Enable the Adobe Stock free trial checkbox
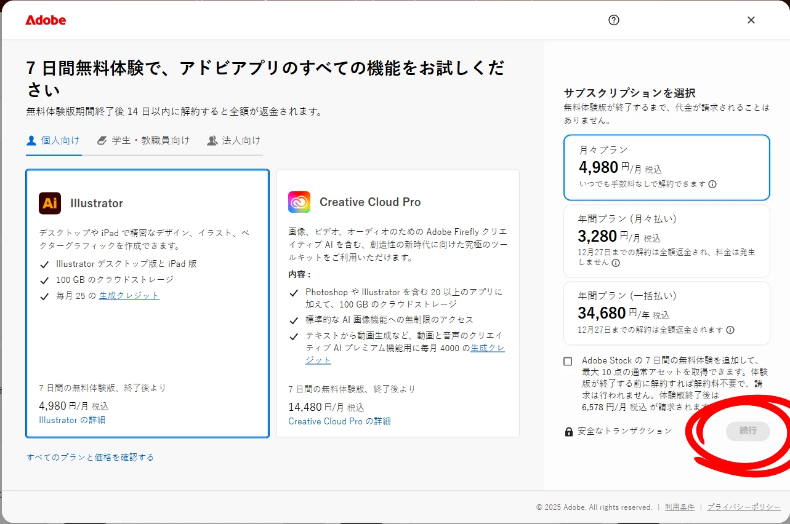790x524 pixels. click(x=568, y=361)
